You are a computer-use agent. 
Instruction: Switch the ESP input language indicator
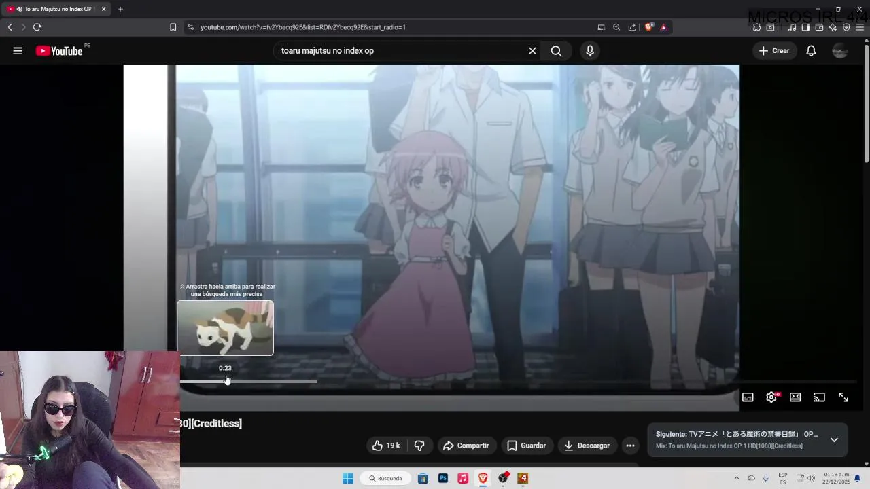(783, 478)
